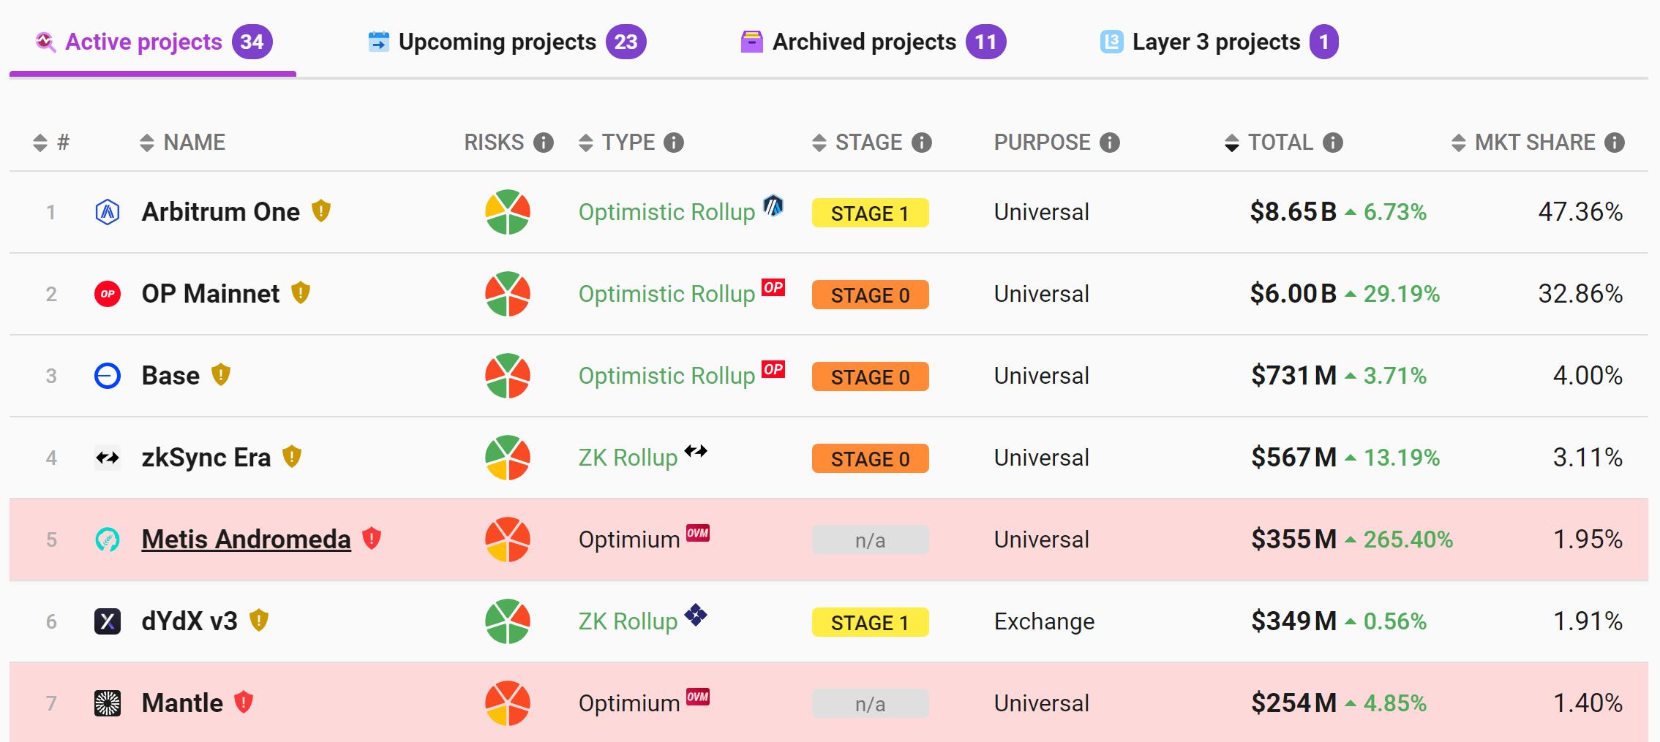
Task: Click the OP stack badge in Base row
Action: pos(773,369)
